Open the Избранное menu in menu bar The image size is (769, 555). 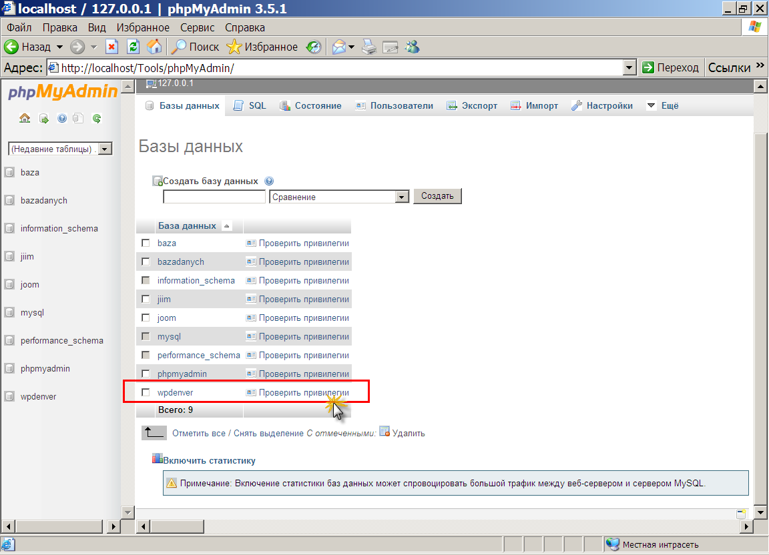pyautogui.click(x=143, y=27)
